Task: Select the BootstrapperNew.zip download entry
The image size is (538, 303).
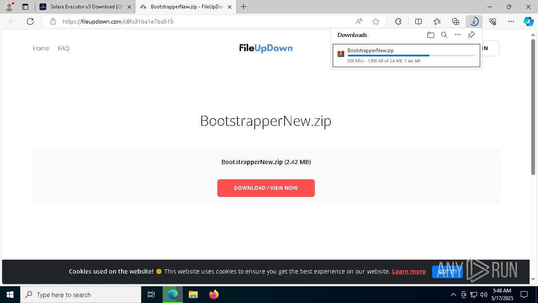Action: click(x=406, y=56)
